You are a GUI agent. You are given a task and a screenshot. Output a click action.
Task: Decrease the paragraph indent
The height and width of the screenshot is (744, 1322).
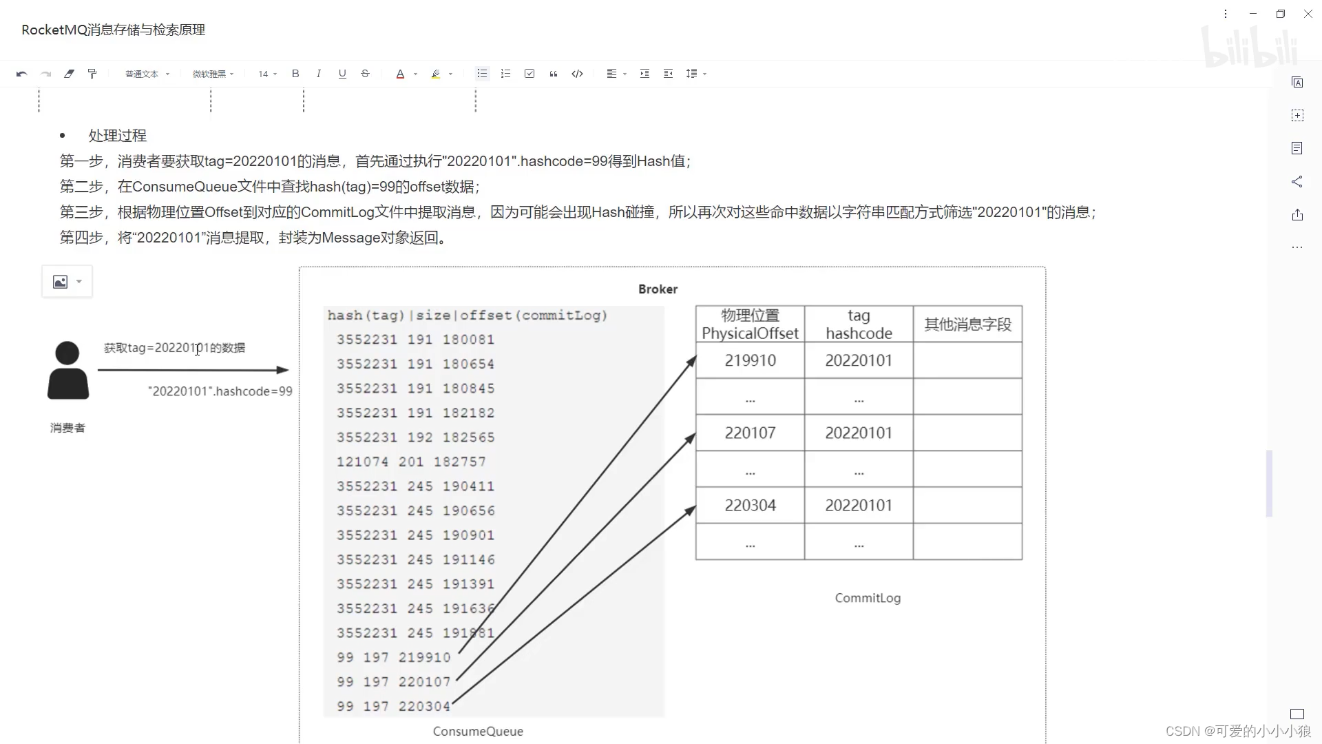668,74
